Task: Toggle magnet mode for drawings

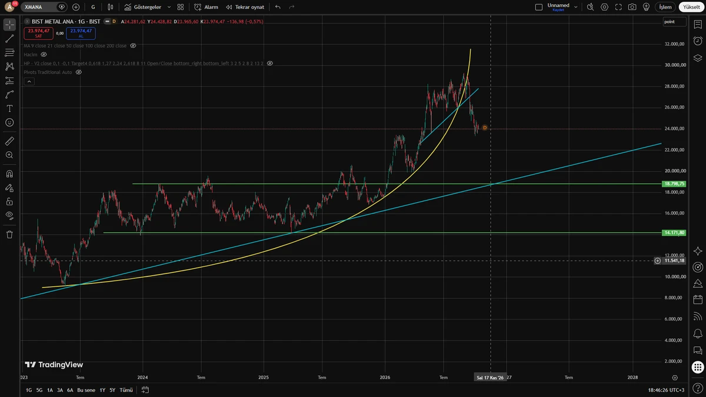Action: (9, 174)
